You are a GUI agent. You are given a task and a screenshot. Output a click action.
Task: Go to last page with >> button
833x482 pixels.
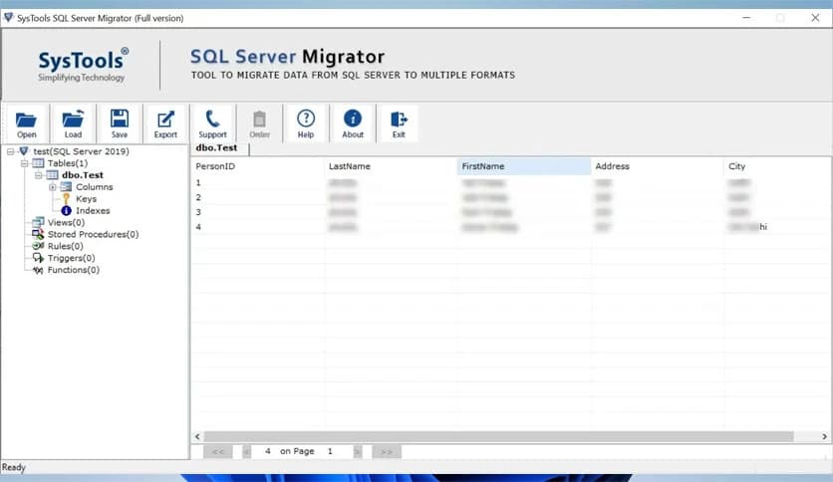(x=387, y=452)
